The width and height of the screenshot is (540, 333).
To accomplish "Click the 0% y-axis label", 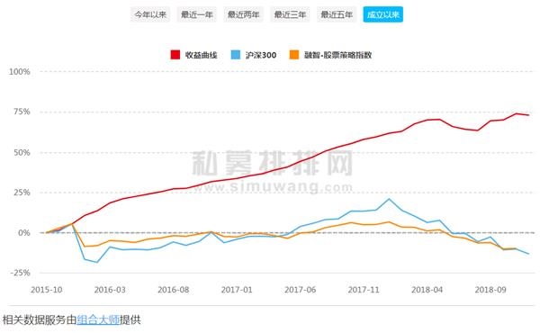I will tap(24, 233).
